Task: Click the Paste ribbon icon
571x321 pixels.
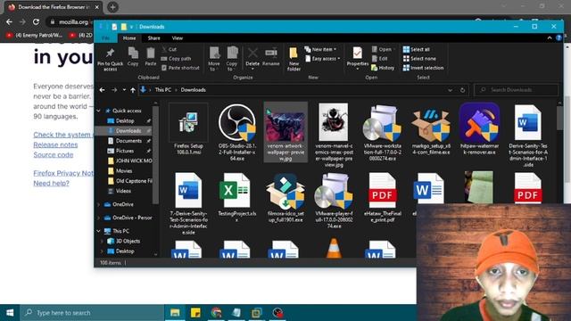Action: click(151, 56)
